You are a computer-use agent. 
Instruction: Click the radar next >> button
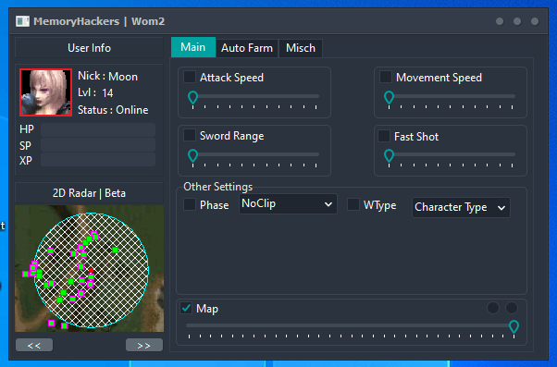click(x=144, y=345)
